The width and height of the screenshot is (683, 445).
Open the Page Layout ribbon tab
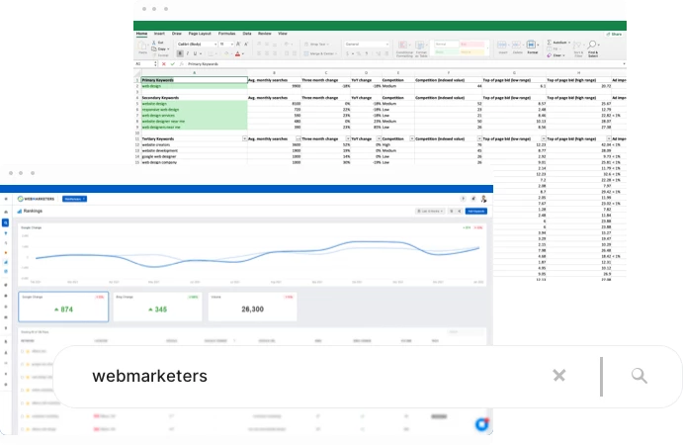point(198,33)
